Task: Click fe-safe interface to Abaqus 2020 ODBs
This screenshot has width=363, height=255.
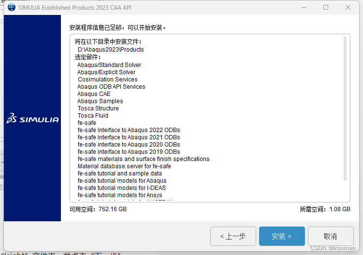Action: (129, 145)
